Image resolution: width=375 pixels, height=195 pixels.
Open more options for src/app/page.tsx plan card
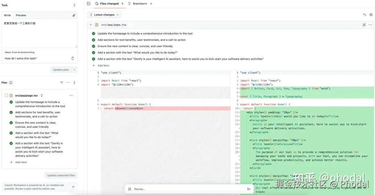71,96
